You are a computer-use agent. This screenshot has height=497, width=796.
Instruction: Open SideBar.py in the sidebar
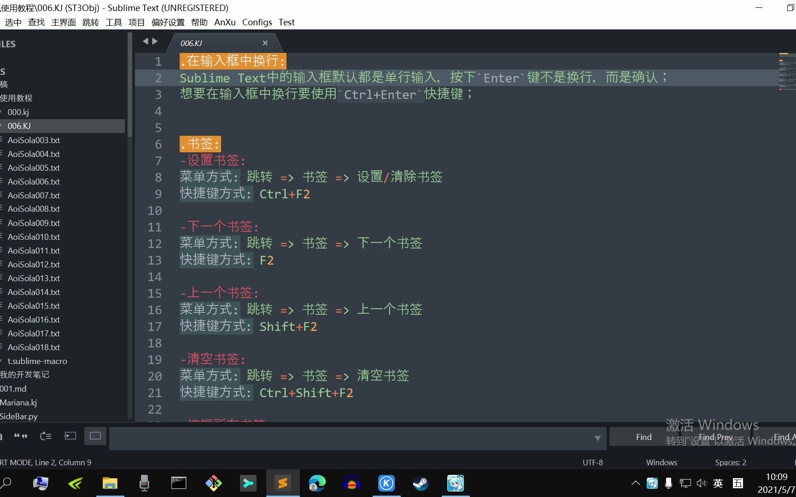(62, 416)
